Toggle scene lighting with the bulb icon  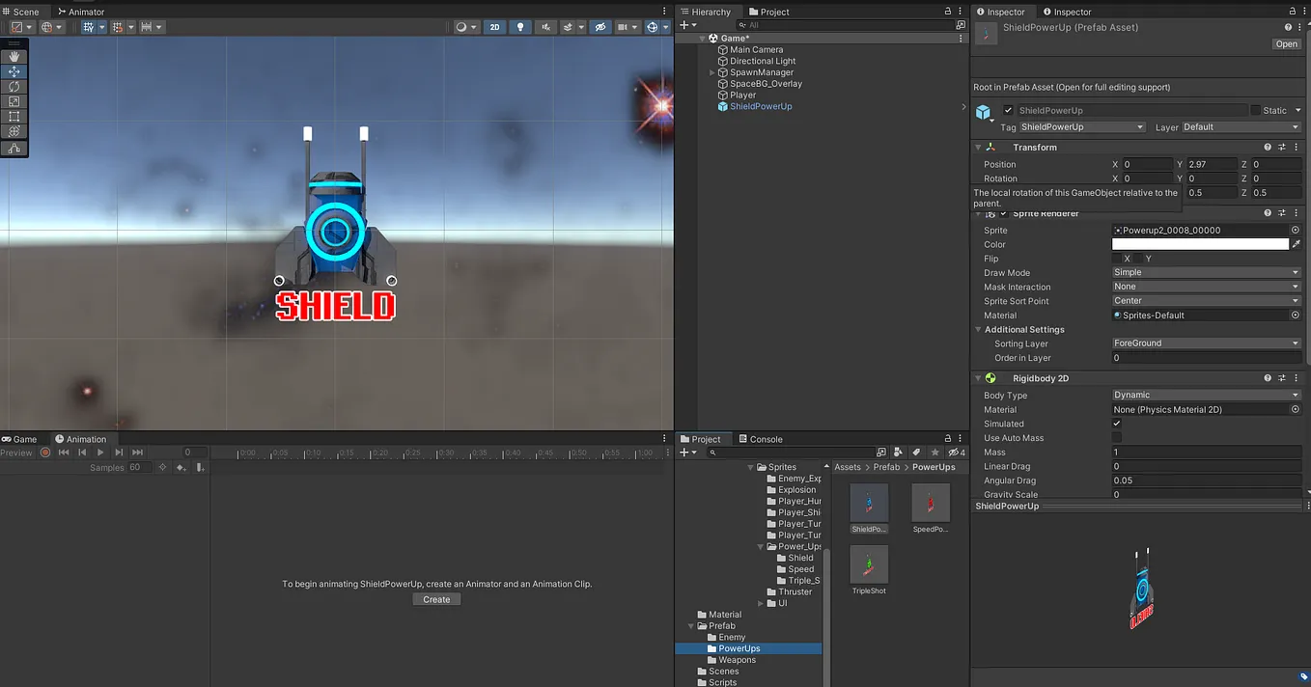pos(519,26)
